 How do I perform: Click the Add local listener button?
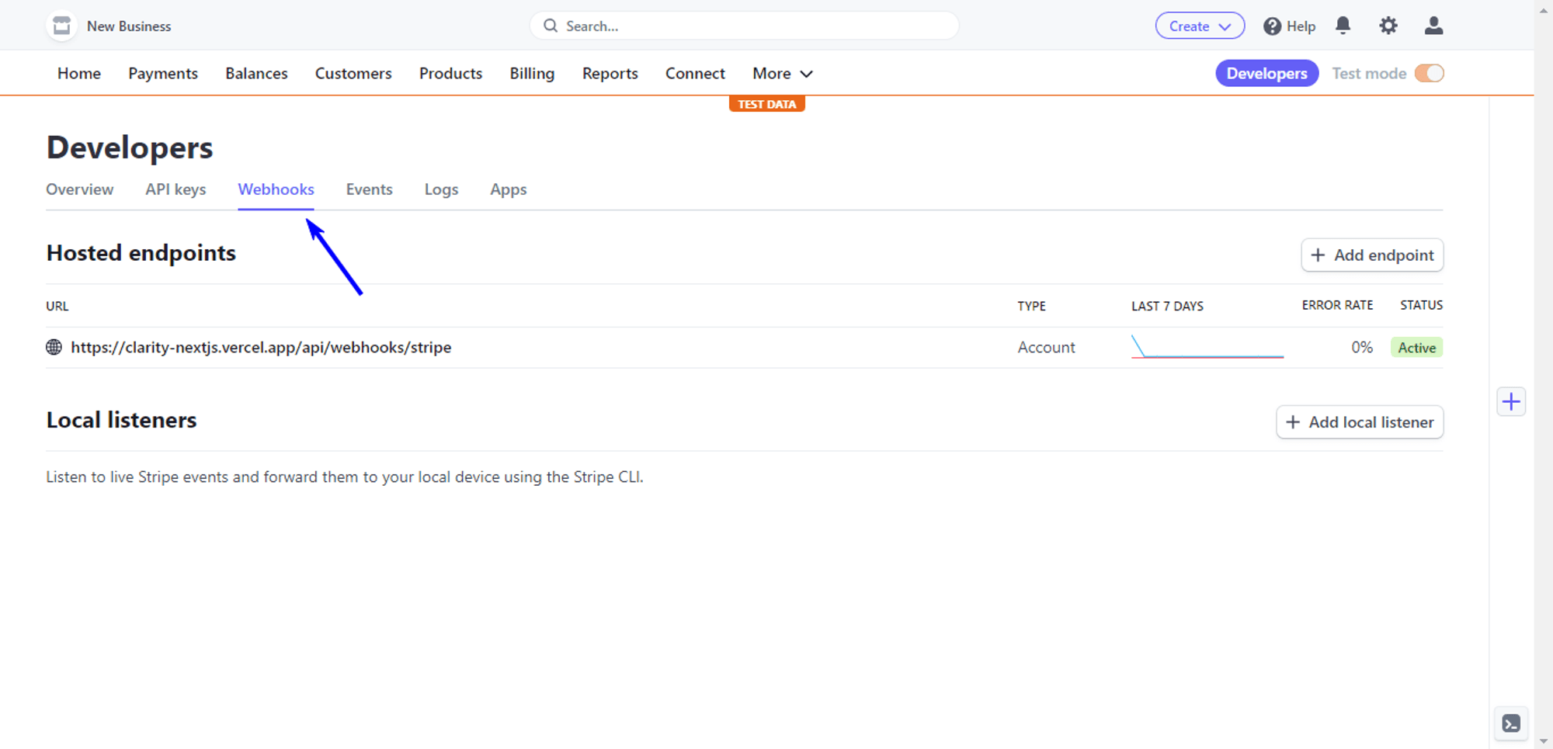point(1359,422)
